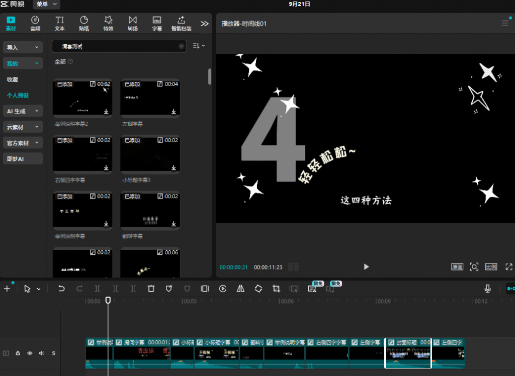Image resolution: width=515 pixels, height=376 pixels.
Task: Mute the track with the speaker icon
Action: point(42,353)
